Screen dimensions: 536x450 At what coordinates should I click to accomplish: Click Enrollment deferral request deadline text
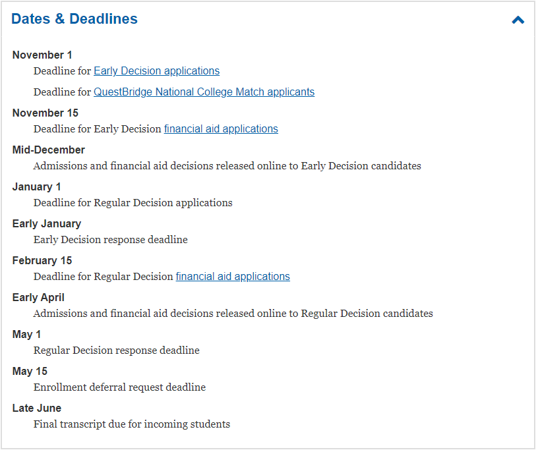coord(119,387)
